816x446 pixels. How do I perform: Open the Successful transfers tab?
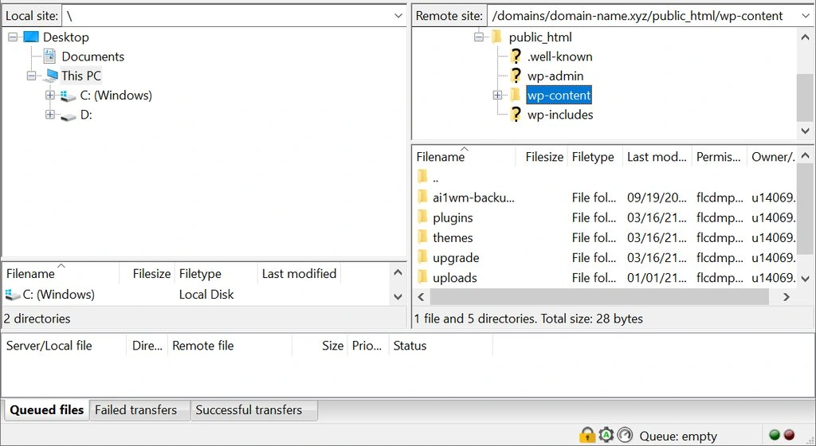click(x=249, y=410)
